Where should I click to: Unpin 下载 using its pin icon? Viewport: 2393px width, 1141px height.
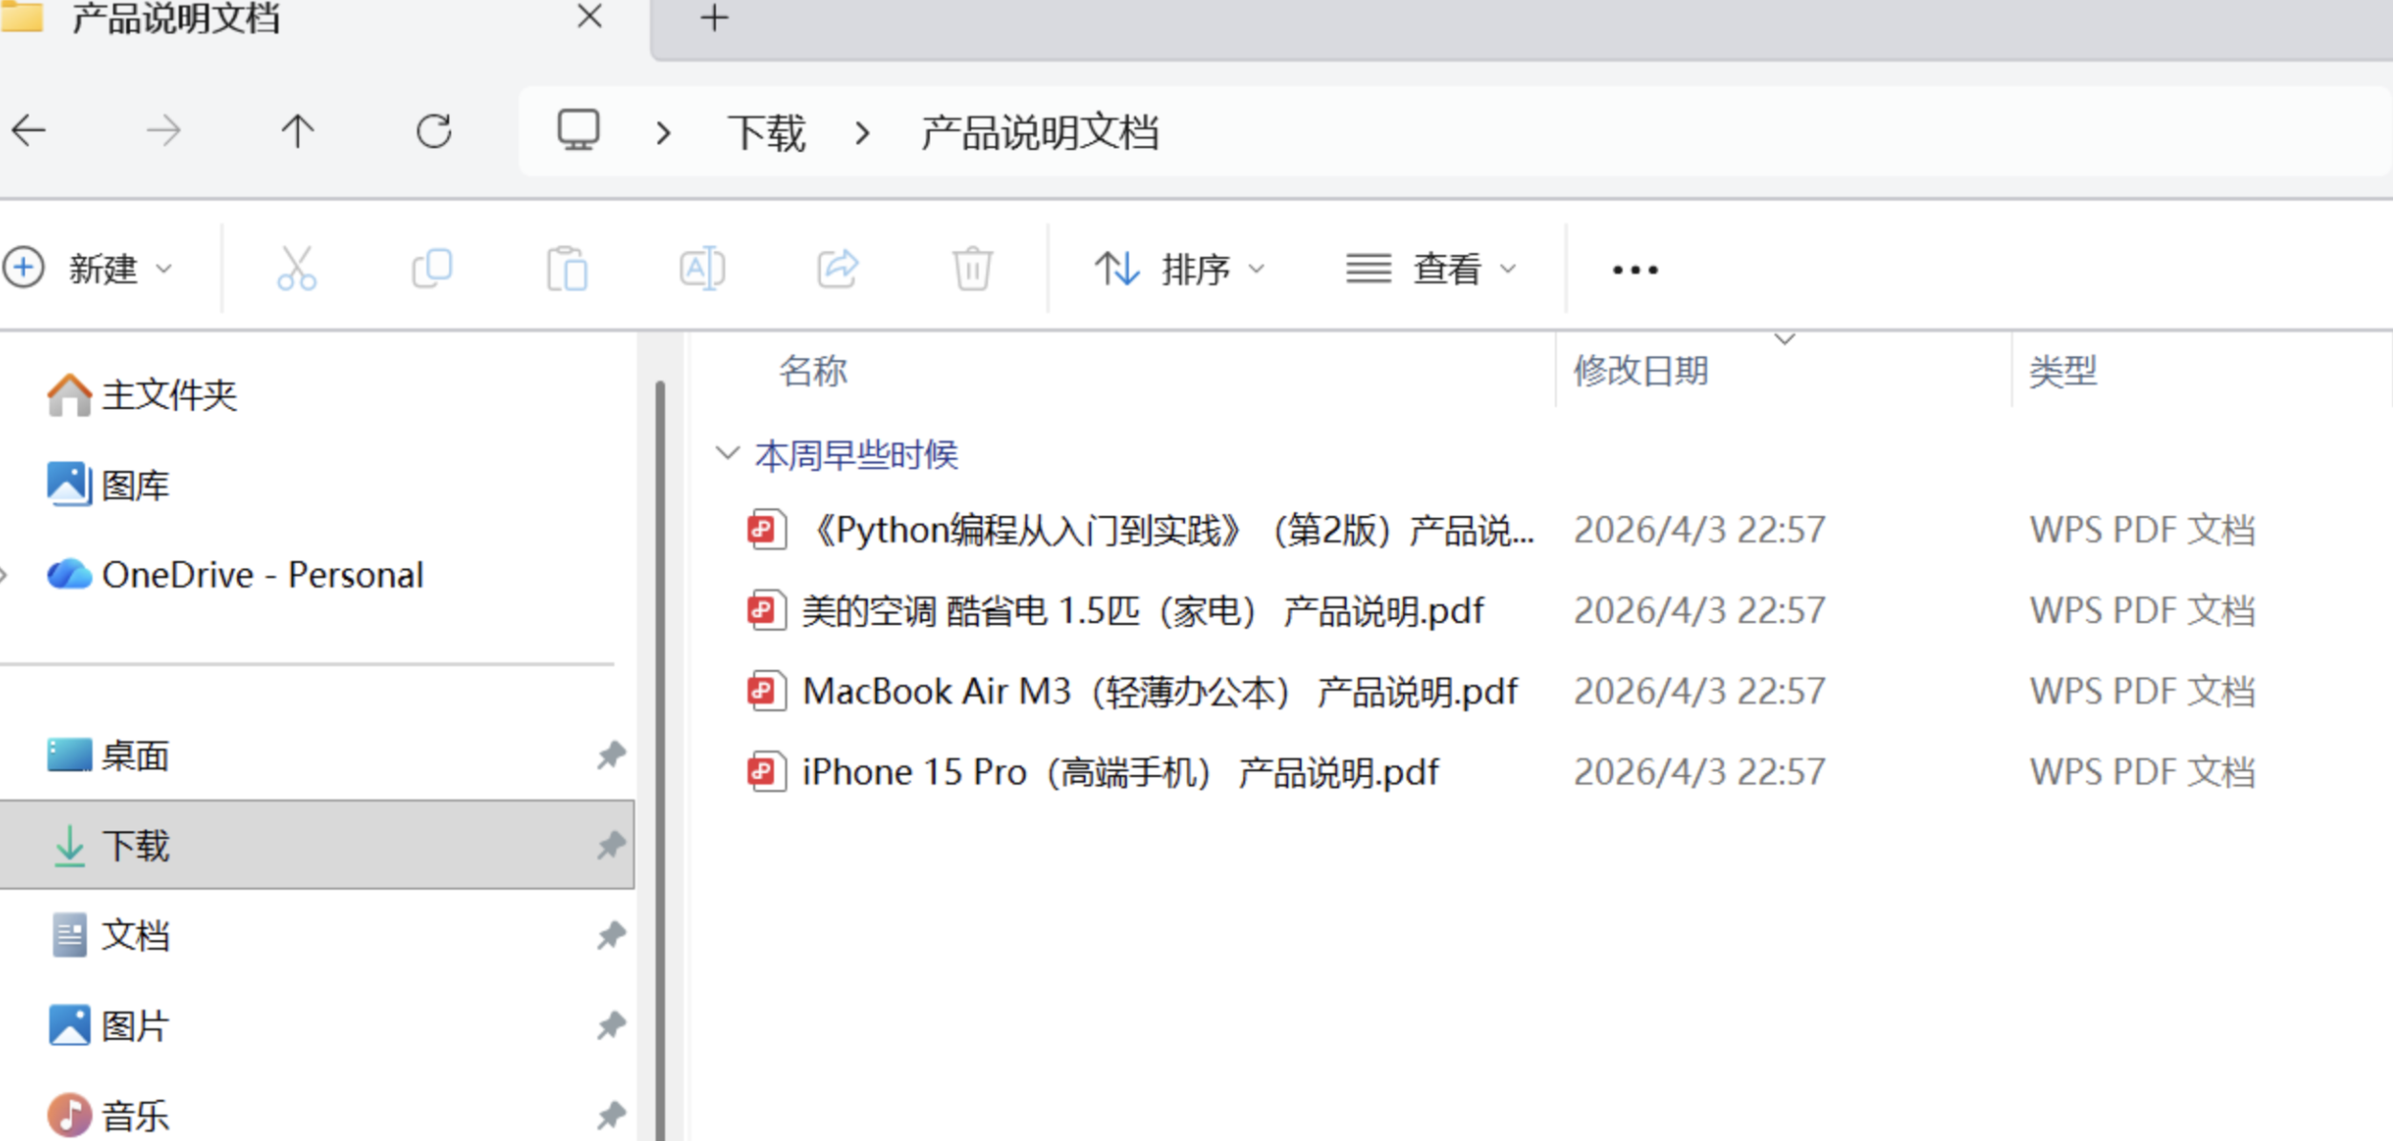tap(612, 845)
